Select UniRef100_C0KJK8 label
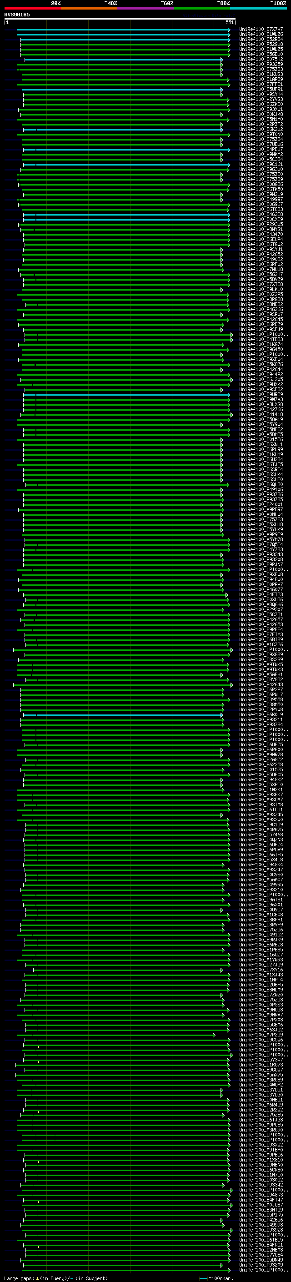This screenshot has width=291, height=1282. pyautogui.click(x=261, y=115)
